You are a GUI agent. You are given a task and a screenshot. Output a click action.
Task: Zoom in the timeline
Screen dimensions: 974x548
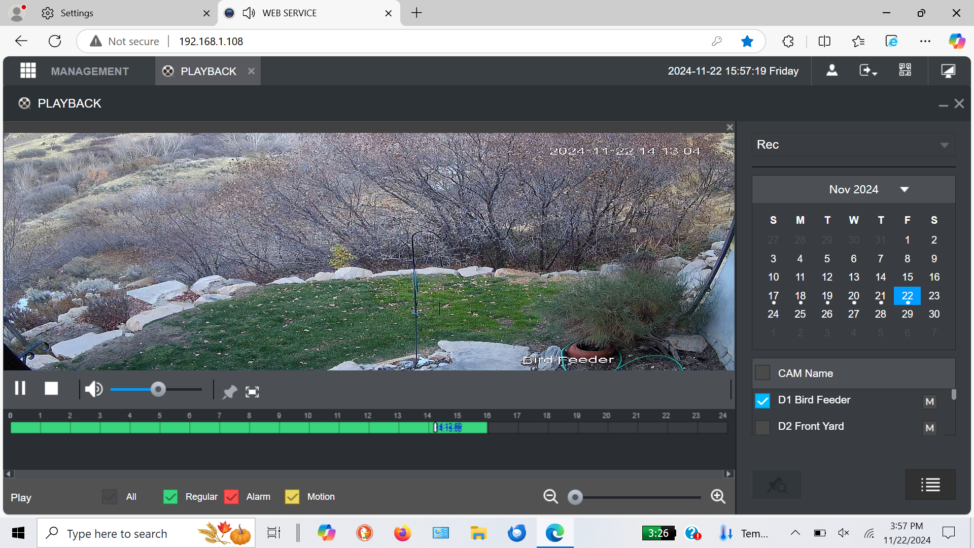[718, 496]
